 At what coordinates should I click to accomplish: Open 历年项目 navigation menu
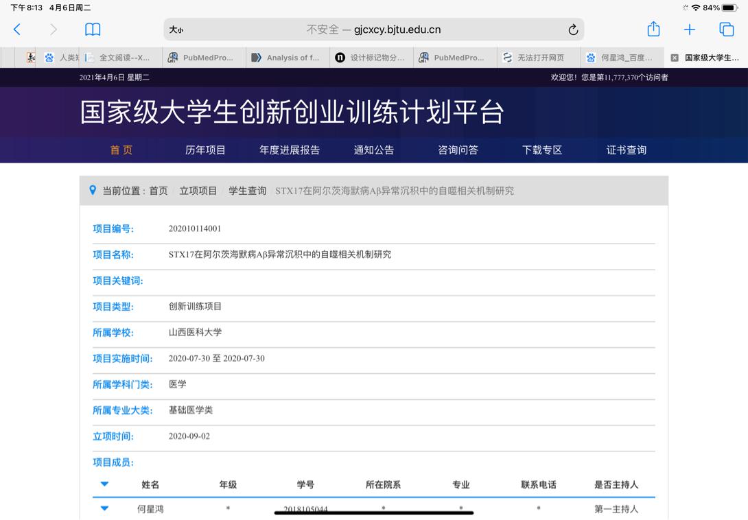[x=205, y=150]
